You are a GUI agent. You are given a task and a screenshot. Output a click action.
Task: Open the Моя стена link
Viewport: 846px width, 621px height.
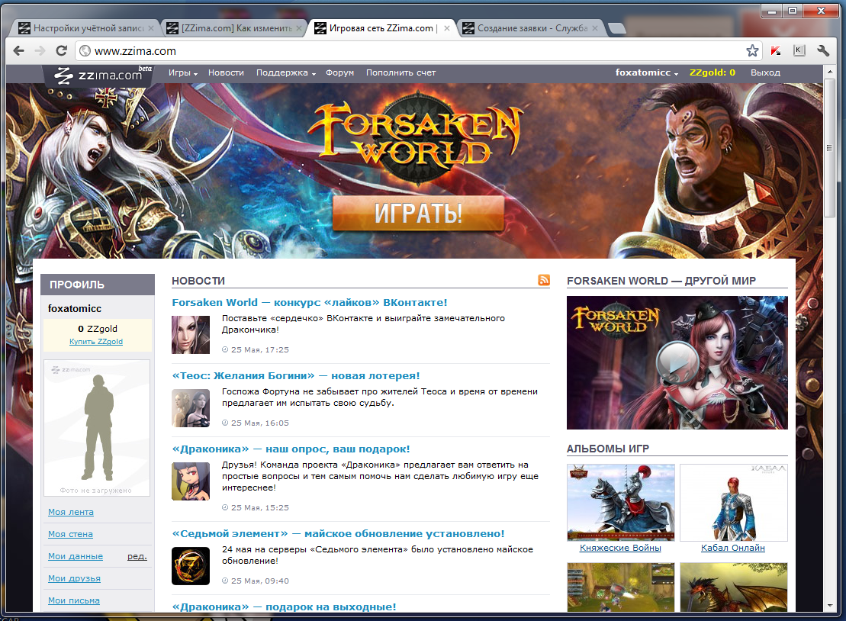(x=70, y=534)
